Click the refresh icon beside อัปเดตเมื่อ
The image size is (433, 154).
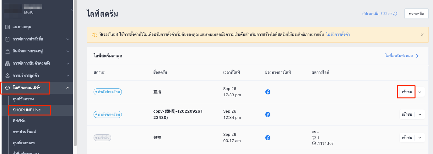[395, 14]
